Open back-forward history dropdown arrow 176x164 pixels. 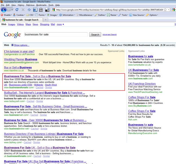[x=12, y=10]
